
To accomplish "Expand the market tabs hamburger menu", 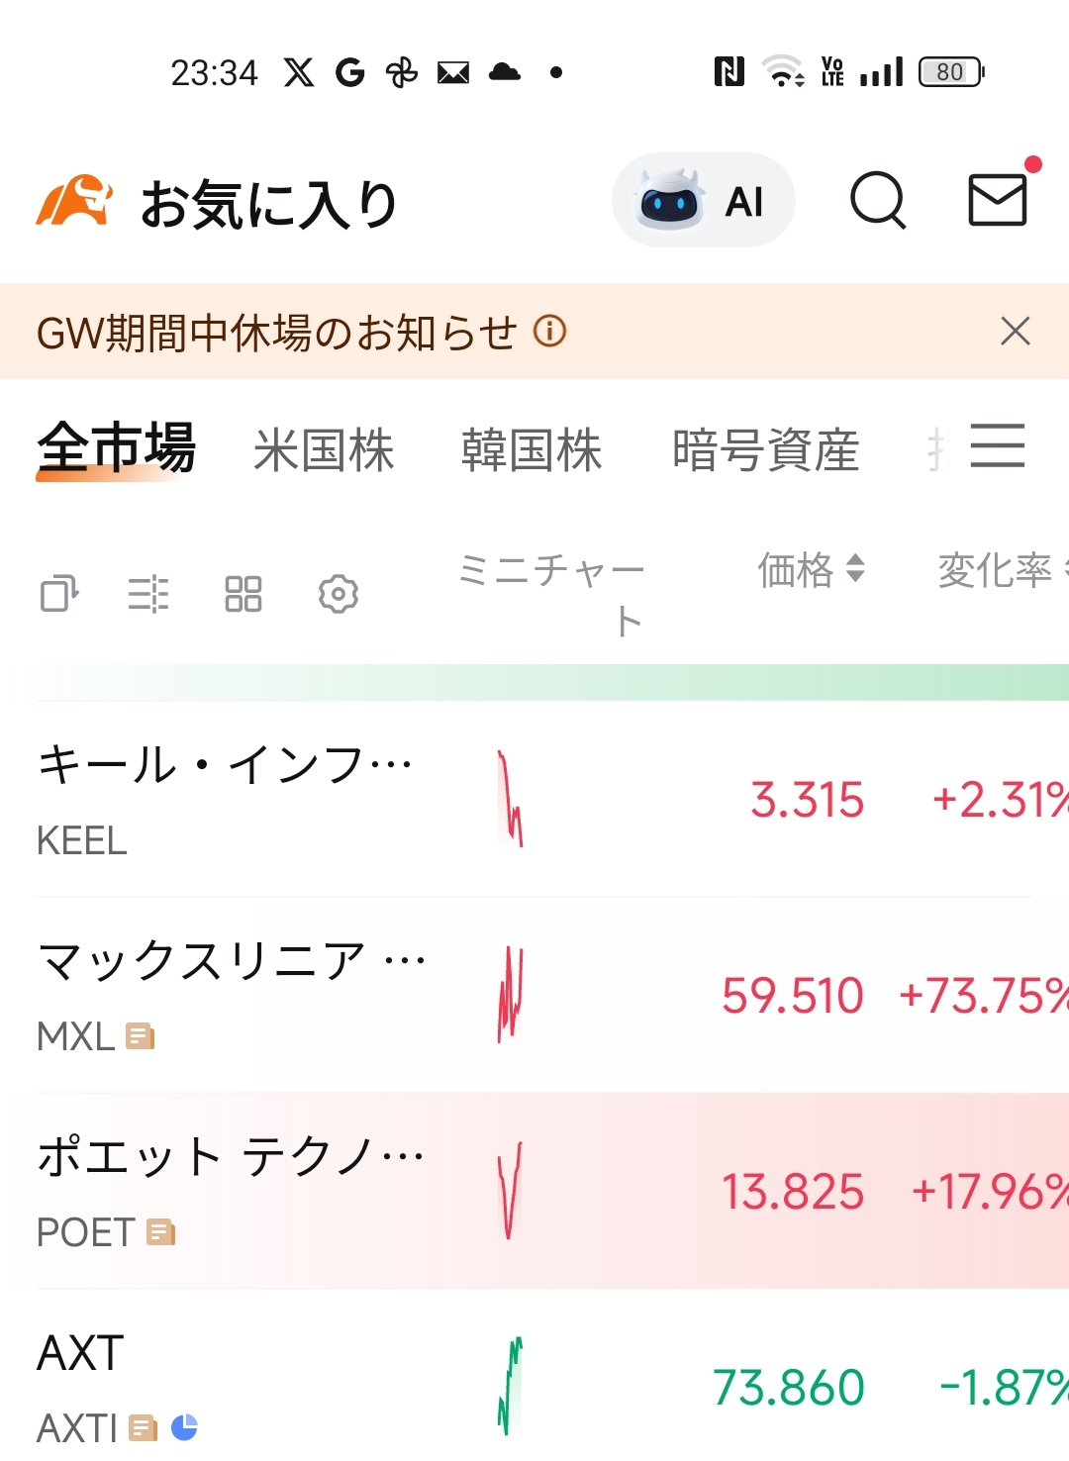I will click(997, 445).
